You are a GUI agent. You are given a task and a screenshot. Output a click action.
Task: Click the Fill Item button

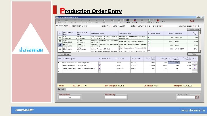click(x=194, y=54)
